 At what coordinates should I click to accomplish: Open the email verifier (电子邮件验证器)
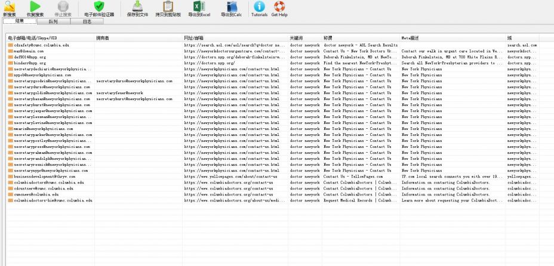99,8
